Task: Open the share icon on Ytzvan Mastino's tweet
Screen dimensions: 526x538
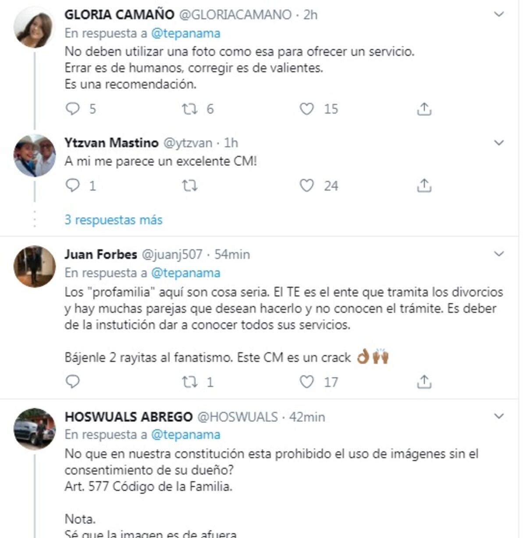Action: (x=424, y=186)
